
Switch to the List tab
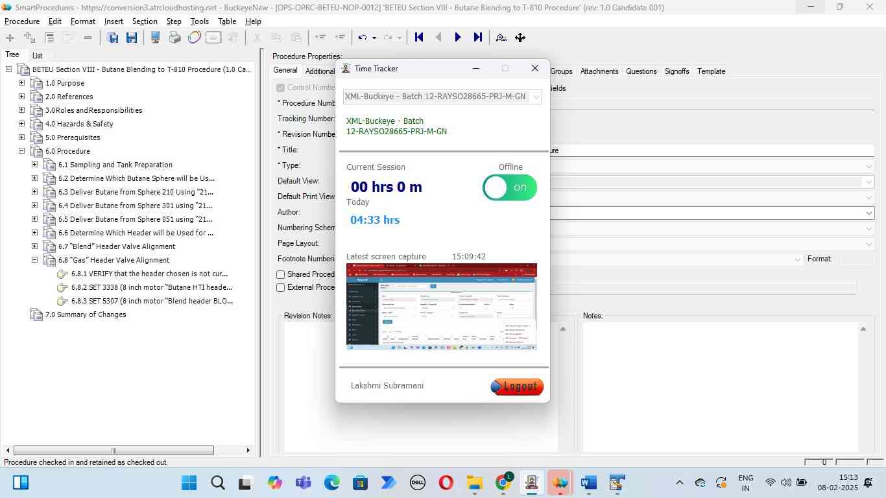pos(38,56)
